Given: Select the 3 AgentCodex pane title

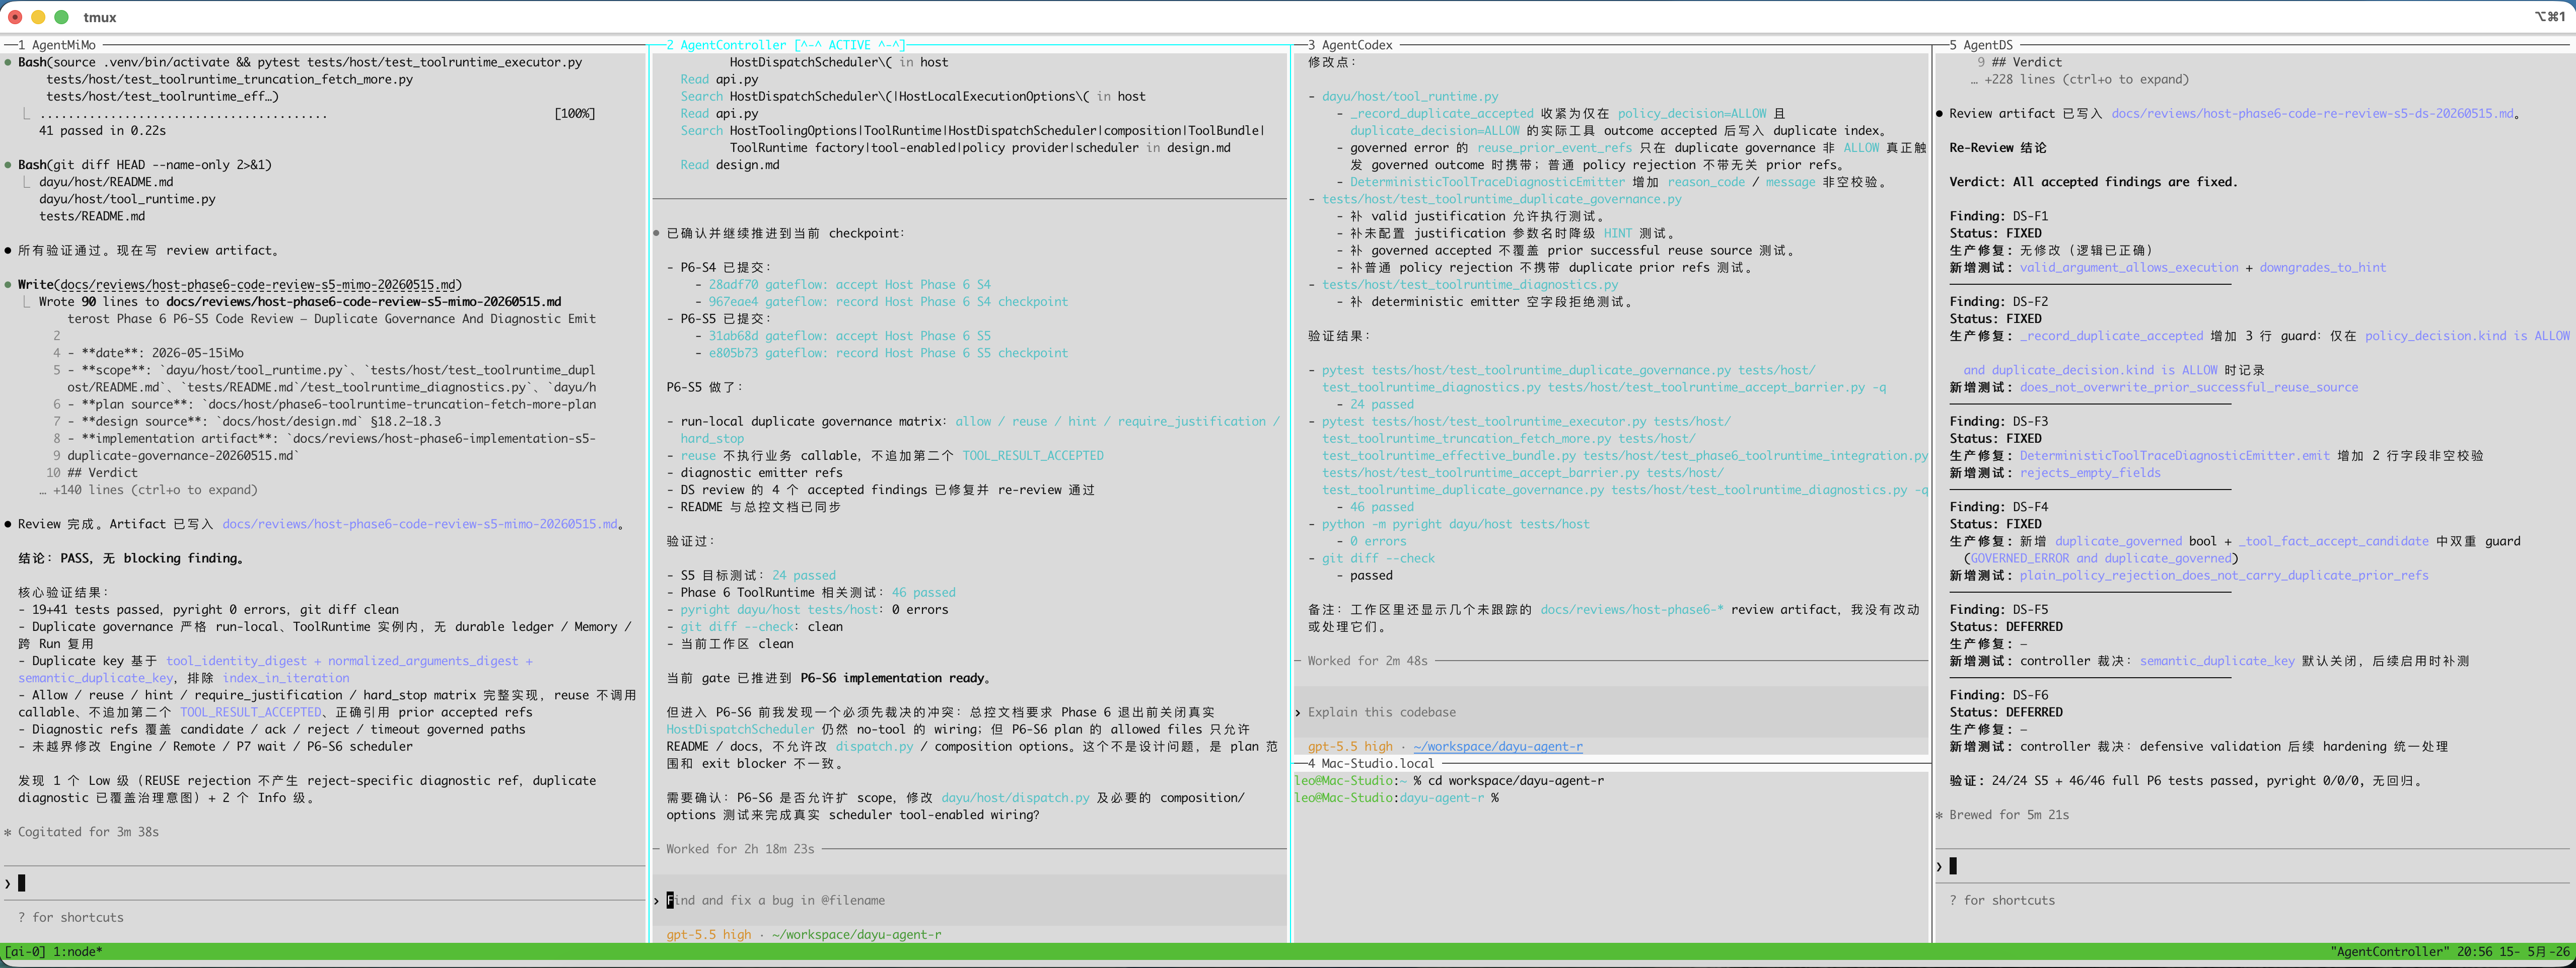Looking at the screenshot, I should click(x=1350, y=45).
